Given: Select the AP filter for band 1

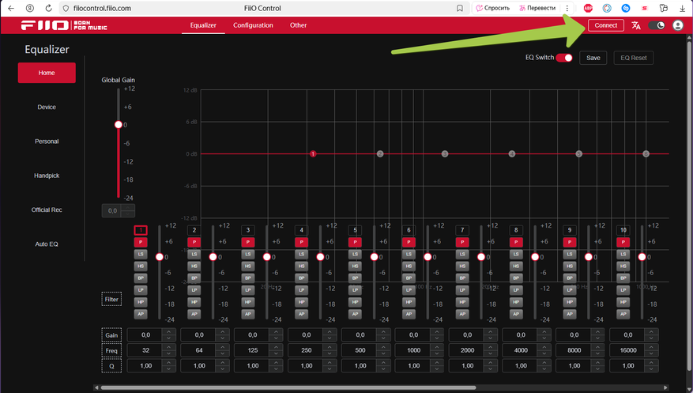Looking at the screenshot, I should pyautogui.click(x=141, y=314).
